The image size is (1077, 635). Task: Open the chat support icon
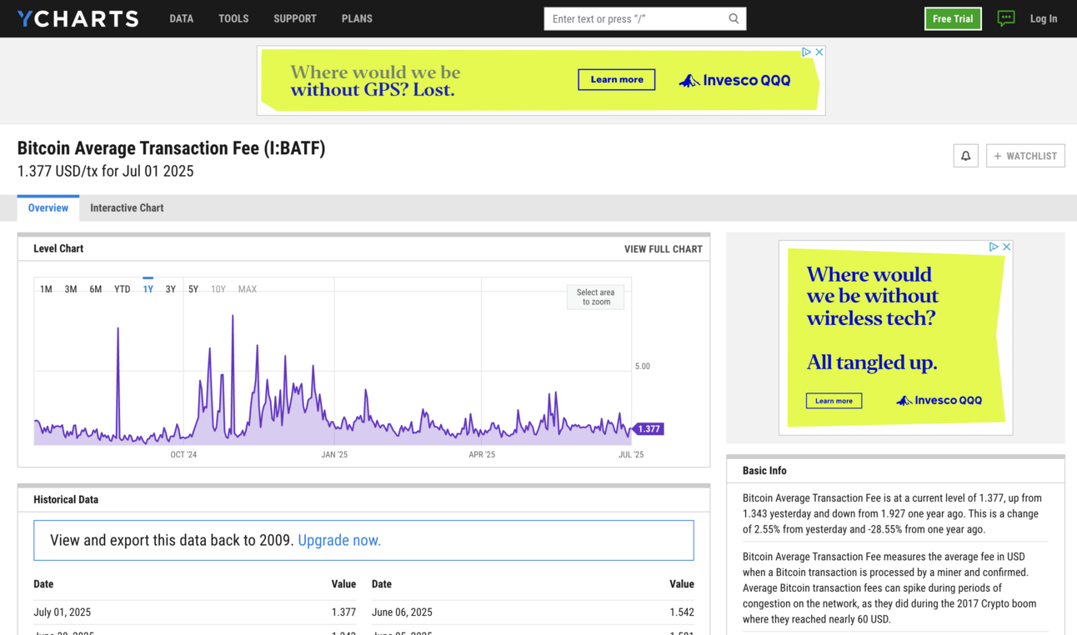click(1006, 18)
